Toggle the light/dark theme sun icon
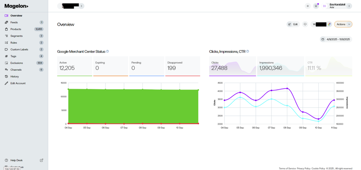Viewport: 361px width, 170px height. point(308,6)
